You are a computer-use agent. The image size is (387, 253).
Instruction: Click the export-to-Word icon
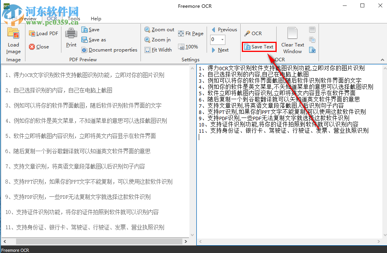pyautogui.click(x=312, y=50)
